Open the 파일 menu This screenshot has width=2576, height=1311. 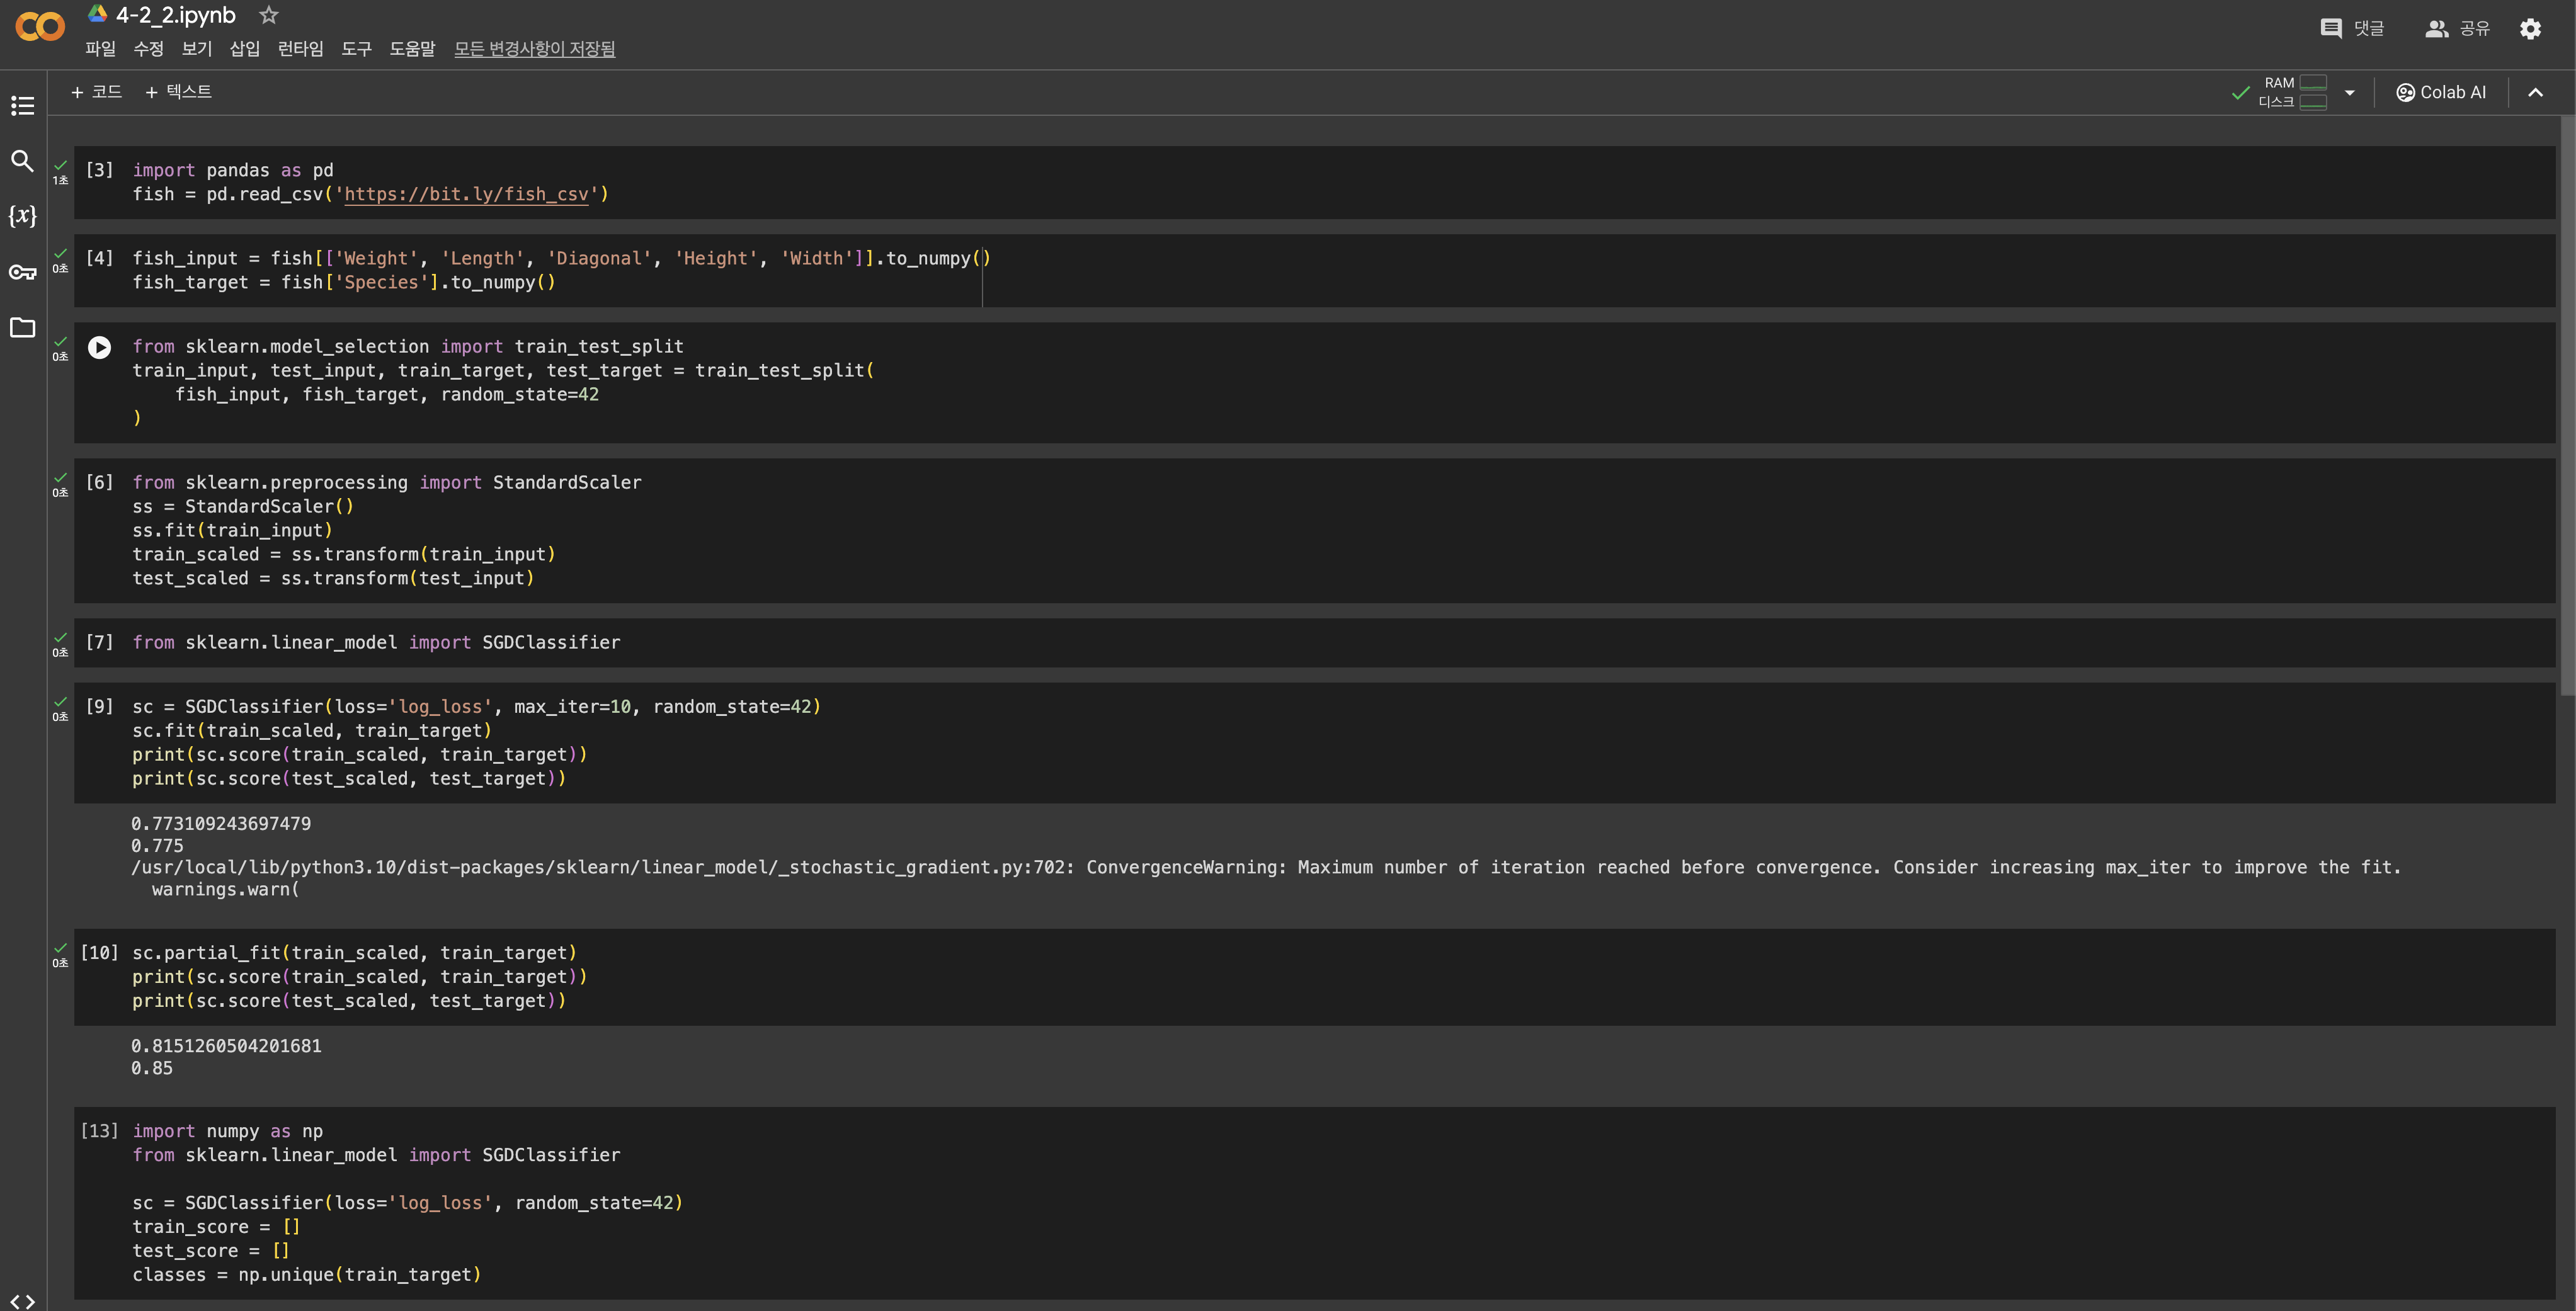tap(100, 49)
